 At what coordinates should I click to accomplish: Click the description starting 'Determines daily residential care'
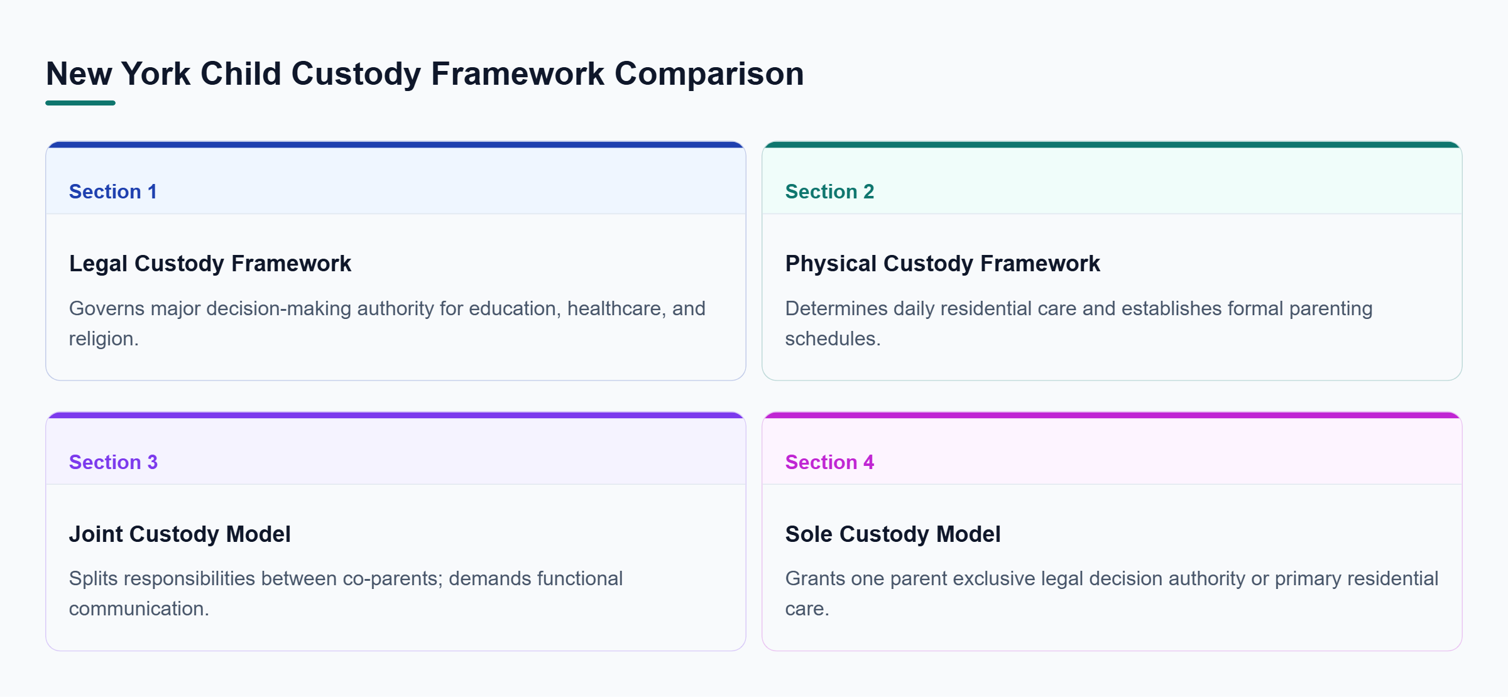(x=1079, y=323)
